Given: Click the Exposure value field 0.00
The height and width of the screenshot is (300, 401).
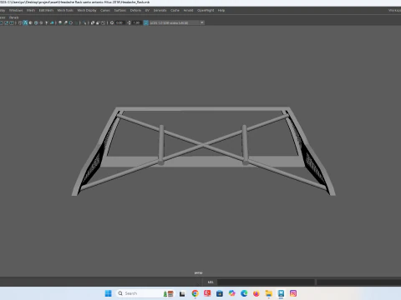Looking at the screenshot, I should pos(119,22).
